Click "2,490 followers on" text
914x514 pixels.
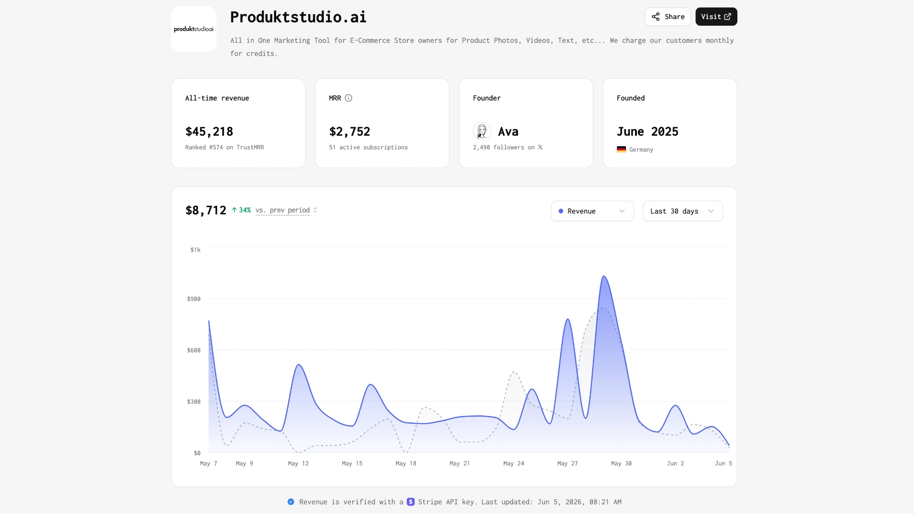click(504, 147)
